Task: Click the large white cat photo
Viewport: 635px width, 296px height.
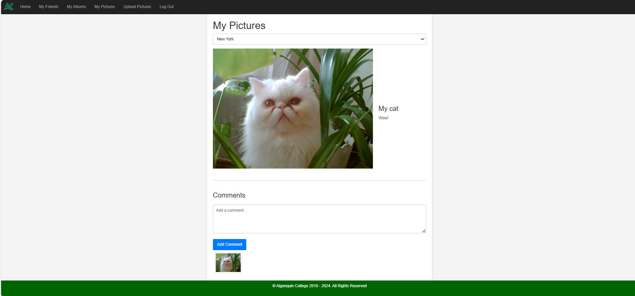Action: tap(293, 109)
